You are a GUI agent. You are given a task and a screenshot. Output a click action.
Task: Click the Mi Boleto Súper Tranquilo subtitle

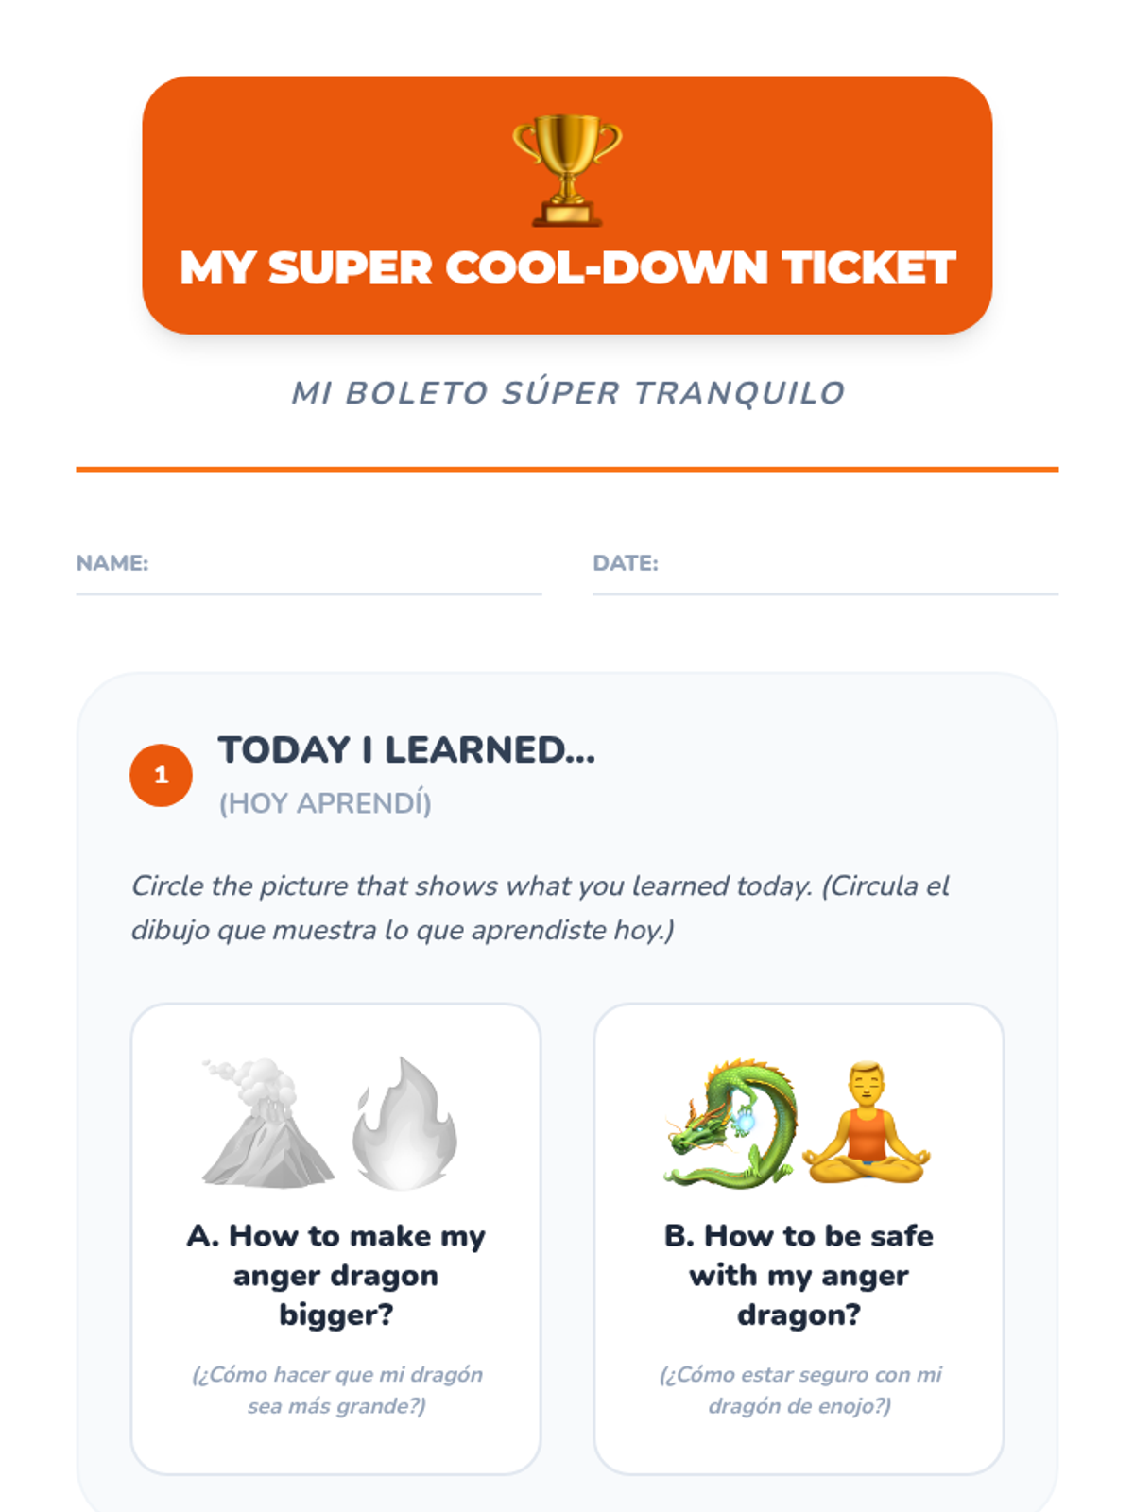click(x=567, y=392)
